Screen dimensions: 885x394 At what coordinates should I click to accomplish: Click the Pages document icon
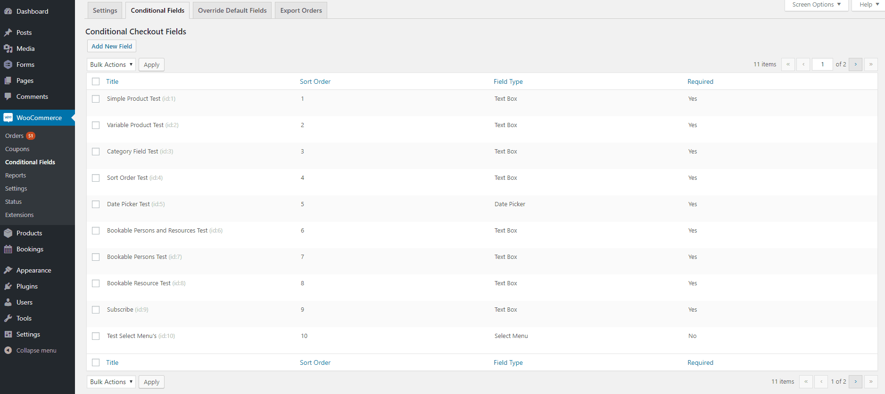pyautogui.click(x=8, y=80)
